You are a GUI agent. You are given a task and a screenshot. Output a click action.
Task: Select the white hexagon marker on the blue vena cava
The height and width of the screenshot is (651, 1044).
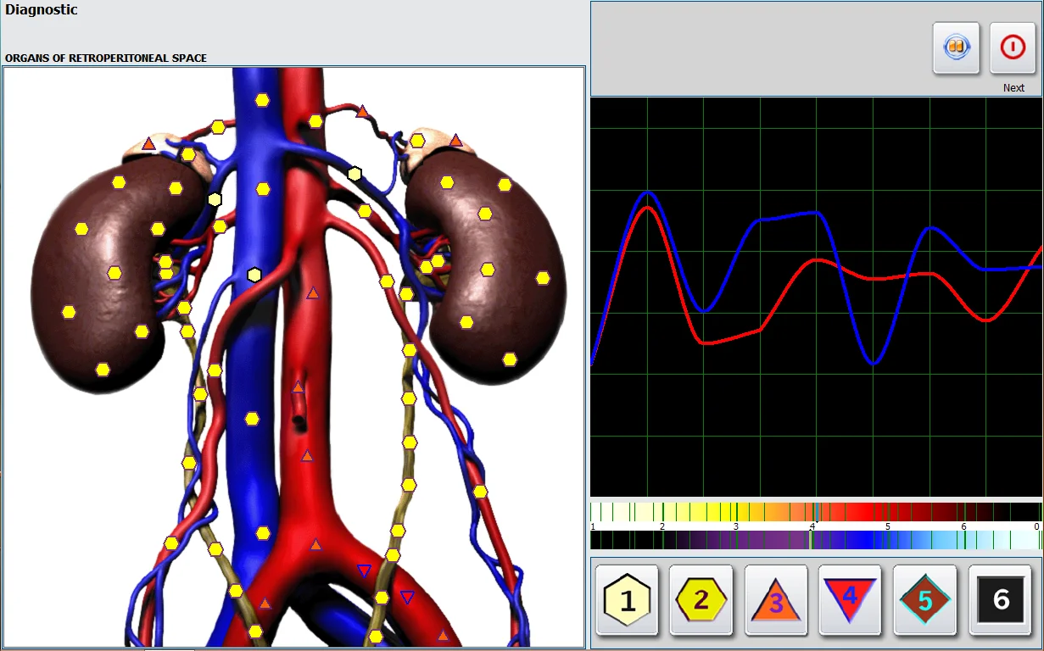coord(254,275)
